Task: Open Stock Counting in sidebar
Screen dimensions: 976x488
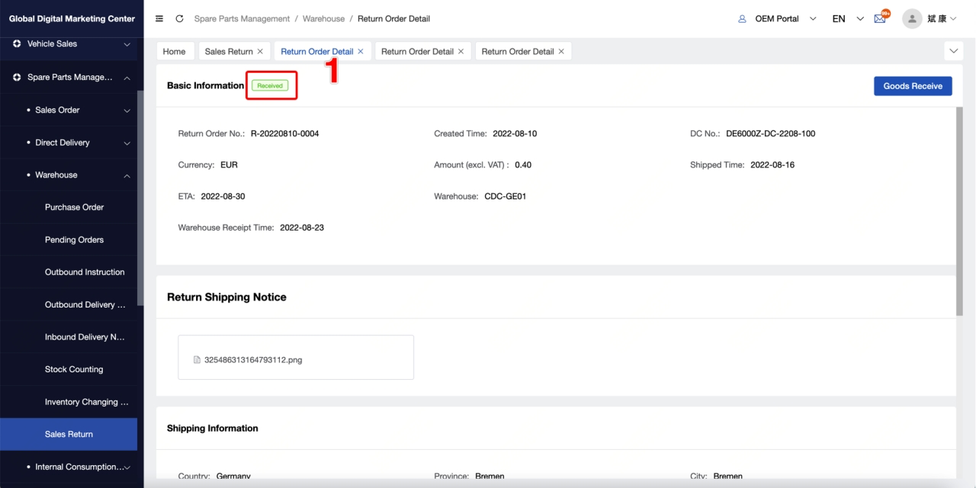Action: [74, 370]
